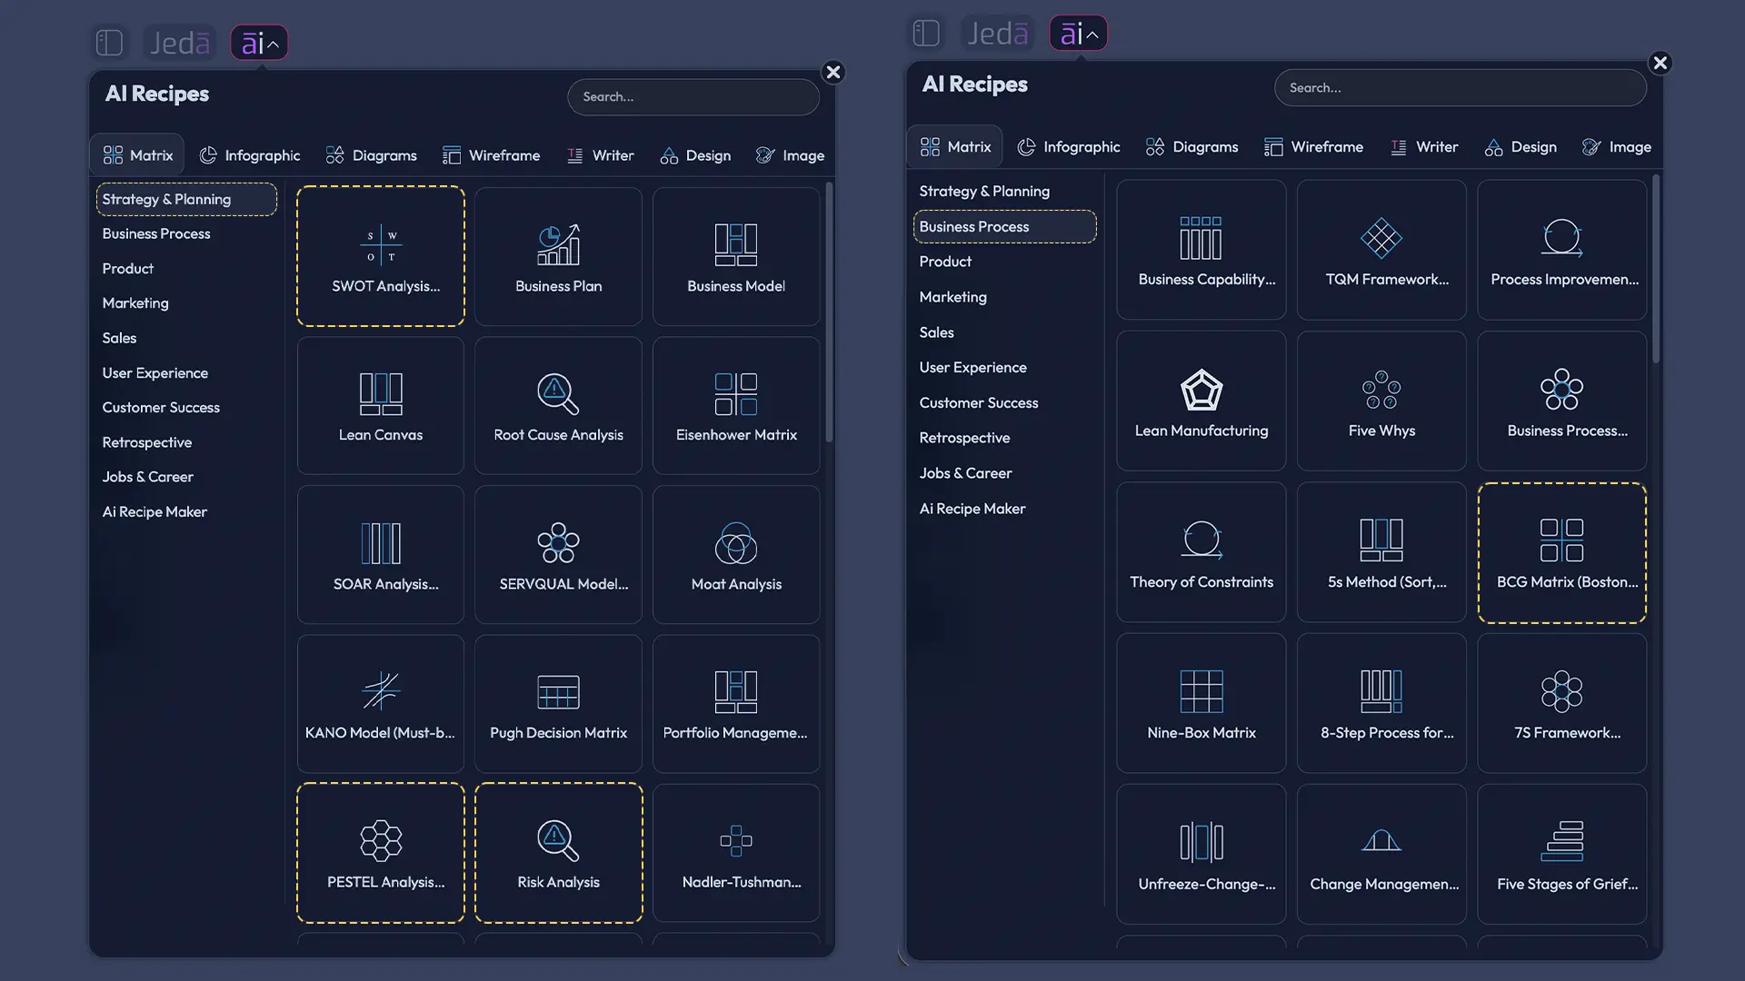Choose the Five Whys recipe card

click(1381, 401)
